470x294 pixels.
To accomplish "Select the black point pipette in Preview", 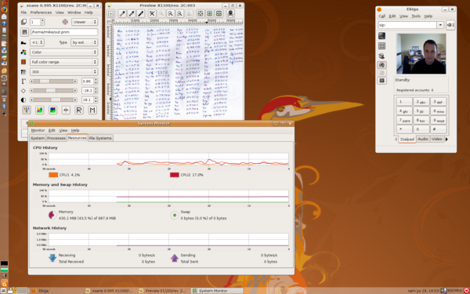I will pyautogui.click(x=140, y=13).
